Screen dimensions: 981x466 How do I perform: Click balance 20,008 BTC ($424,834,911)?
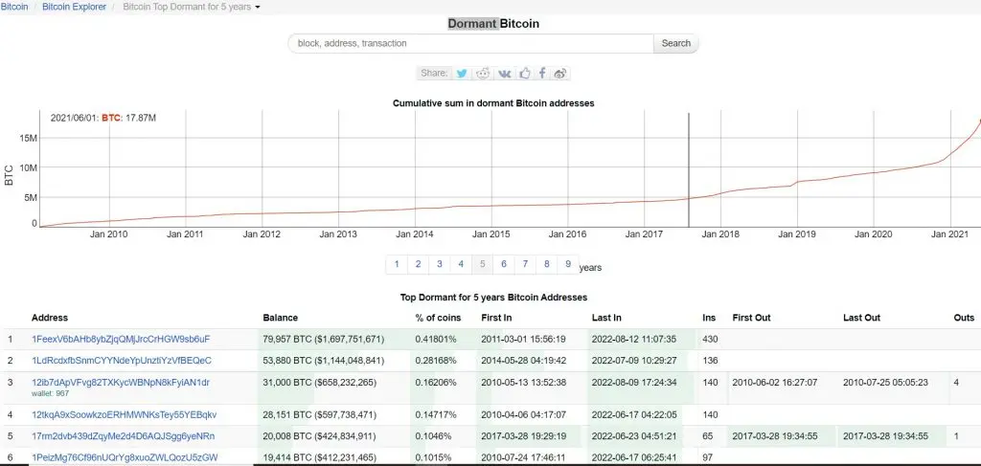tap(319, 436)
